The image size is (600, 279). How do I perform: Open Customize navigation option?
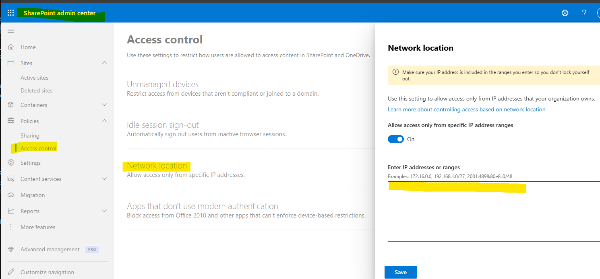click(x=47, y=272)
